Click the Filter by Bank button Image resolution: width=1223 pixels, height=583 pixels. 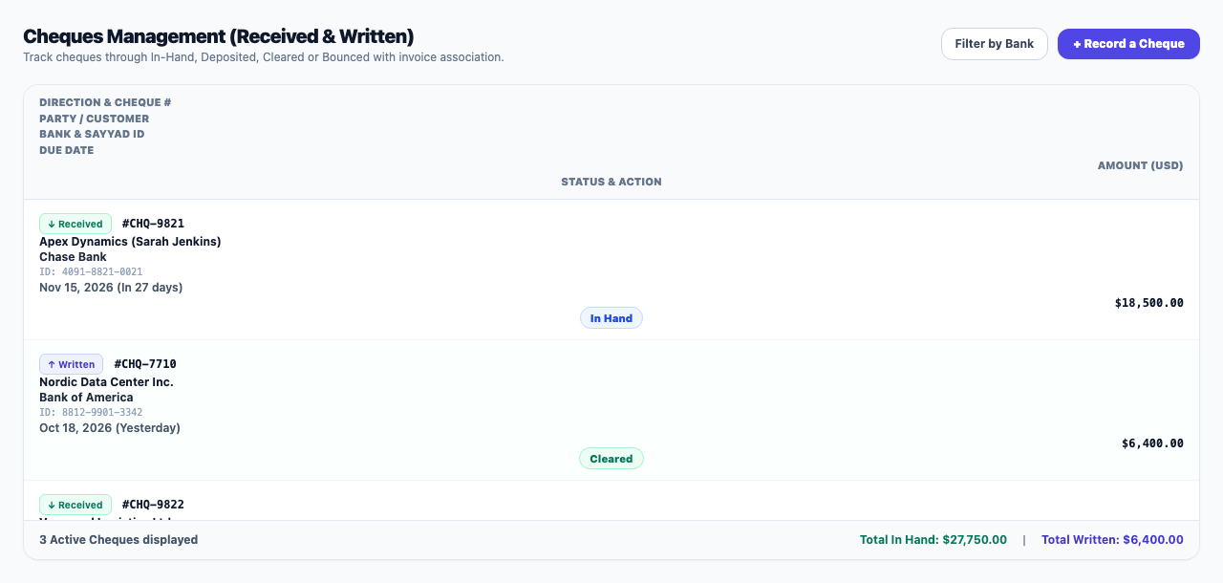[995, 44]
